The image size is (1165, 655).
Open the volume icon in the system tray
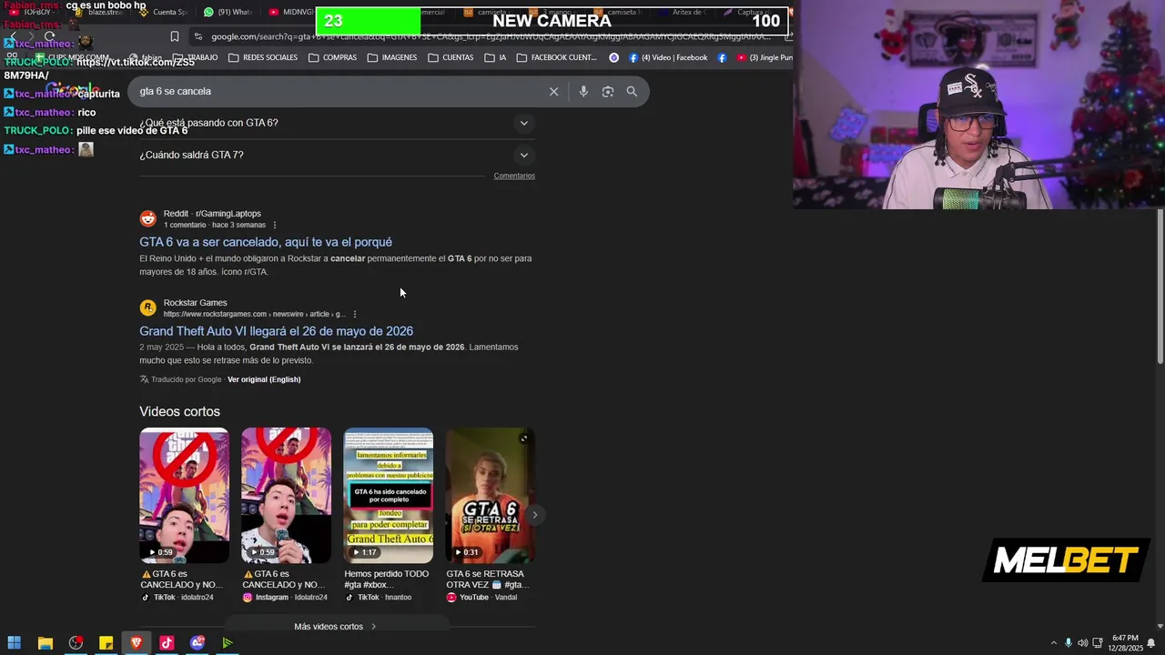point(1082,643)
